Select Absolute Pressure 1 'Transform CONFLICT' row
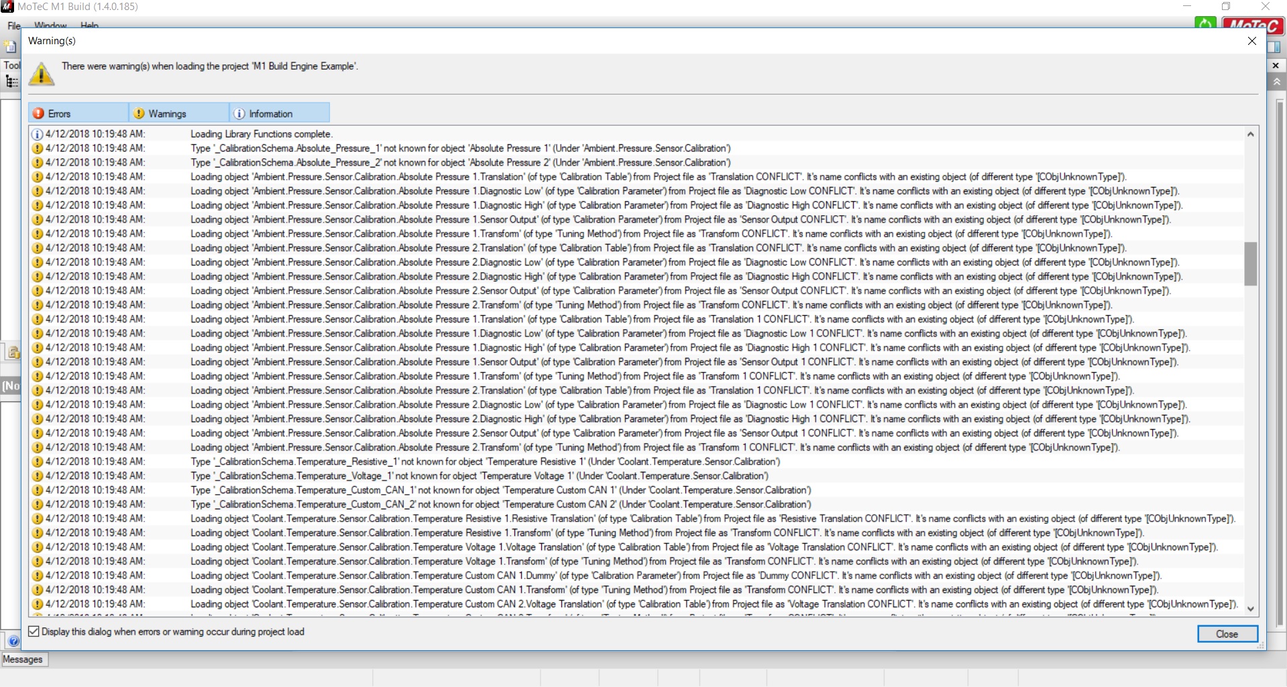 point(637,234)
